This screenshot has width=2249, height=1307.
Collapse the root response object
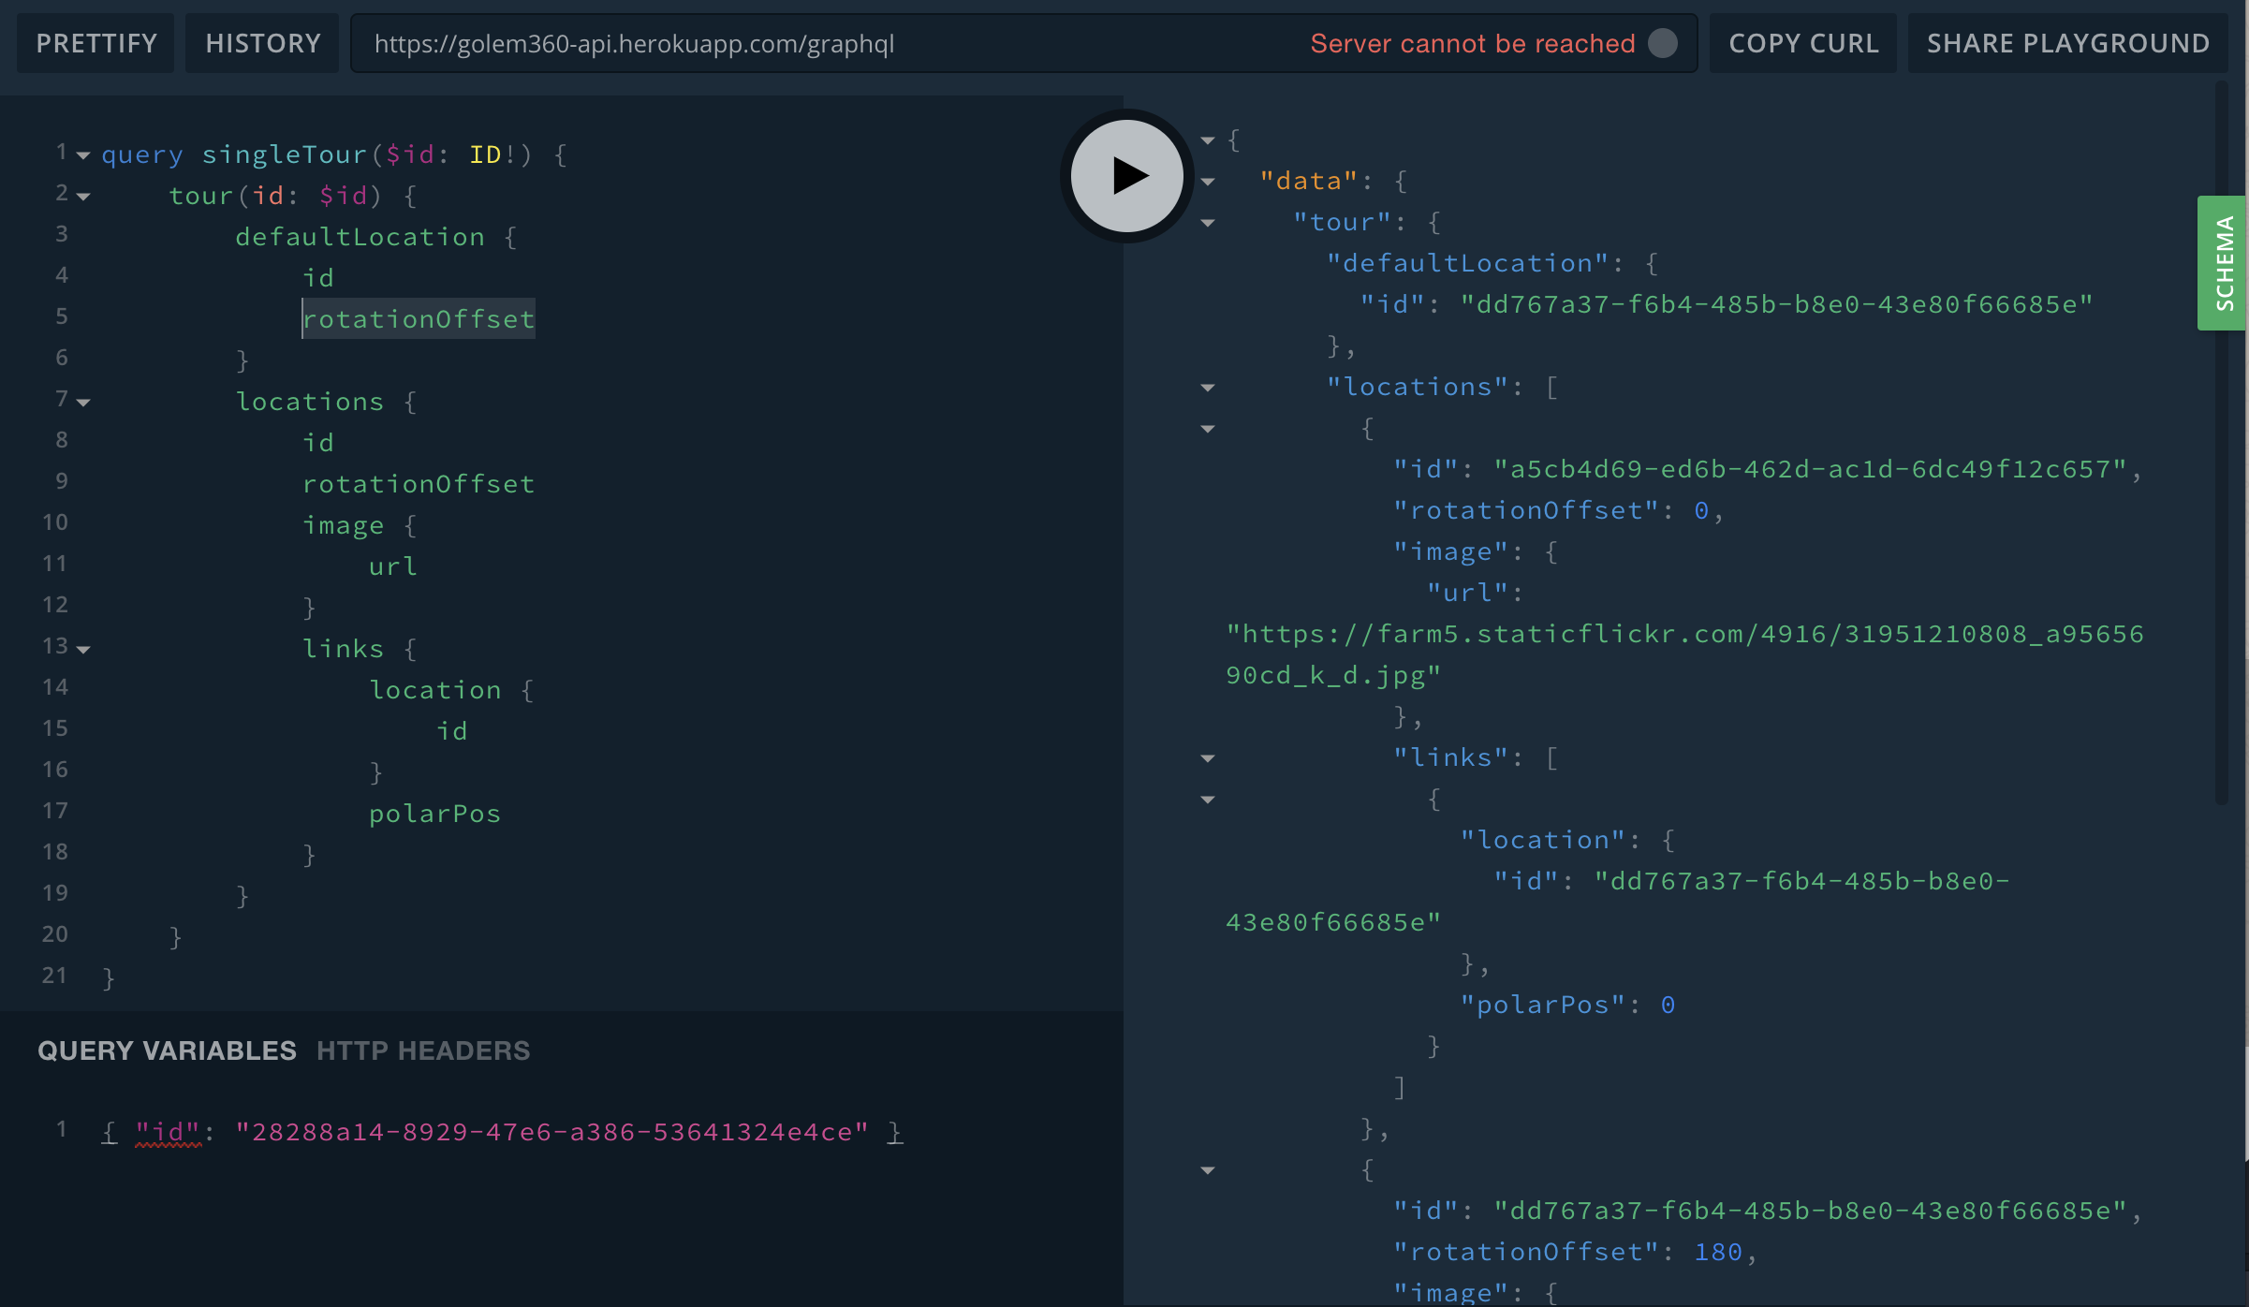pos(1208,140)
